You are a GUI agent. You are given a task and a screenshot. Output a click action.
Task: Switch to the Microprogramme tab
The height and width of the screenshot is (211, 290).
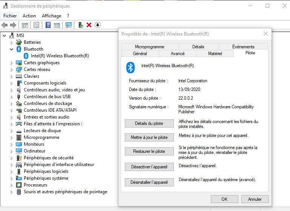tap(150, 47)
